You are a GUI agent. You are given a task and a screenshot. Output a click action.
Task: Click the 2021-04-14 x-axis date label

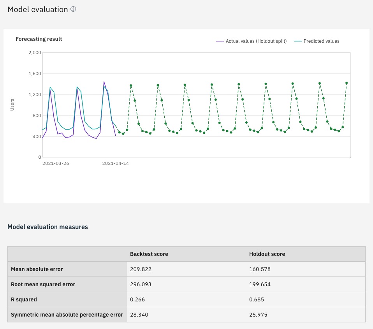tap(115, 163)
